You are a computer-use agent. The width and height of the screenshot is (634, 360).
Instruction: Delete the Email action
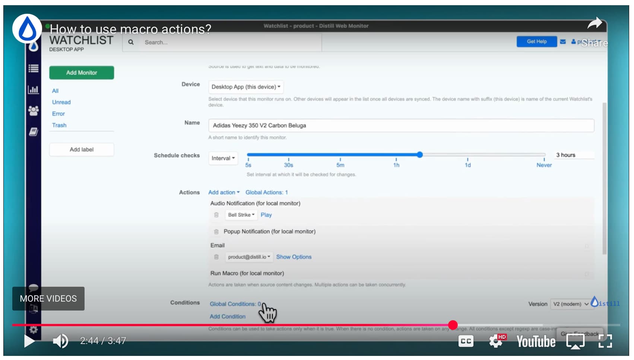click(x=216, y=257)
